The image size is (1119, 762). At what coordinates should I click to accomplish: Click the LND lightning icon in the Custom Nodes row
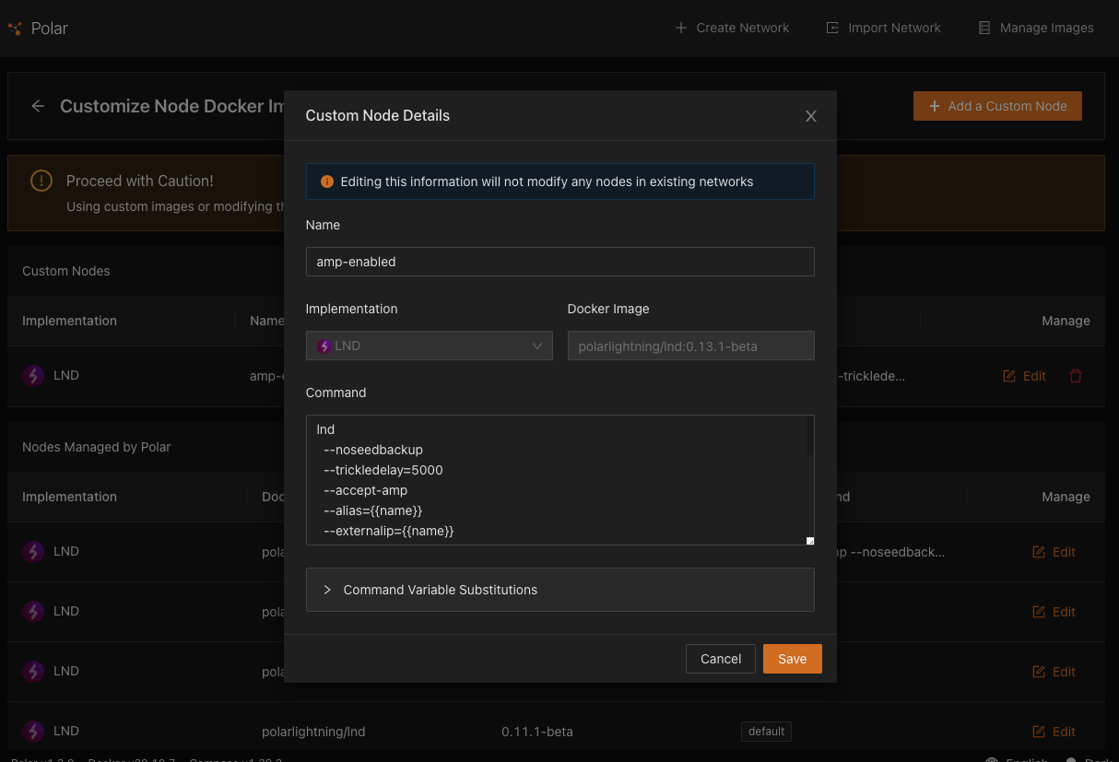click(x=33, y=376)
